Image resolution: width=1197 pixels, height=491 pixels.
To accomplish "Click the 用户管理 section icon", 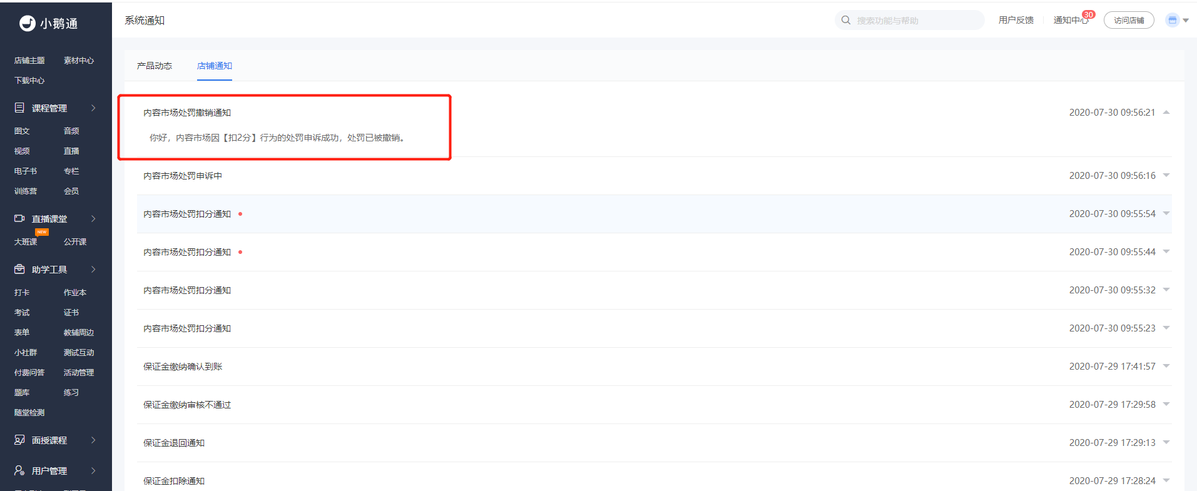I will point(19,470).
